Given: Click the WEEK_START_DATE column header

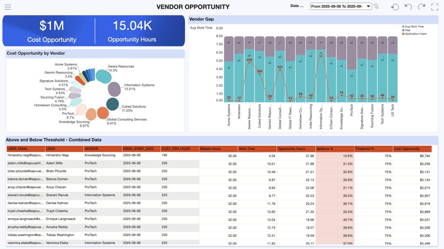Looking at the screenshot, I should pyautogui.click(x=140, y=149).
